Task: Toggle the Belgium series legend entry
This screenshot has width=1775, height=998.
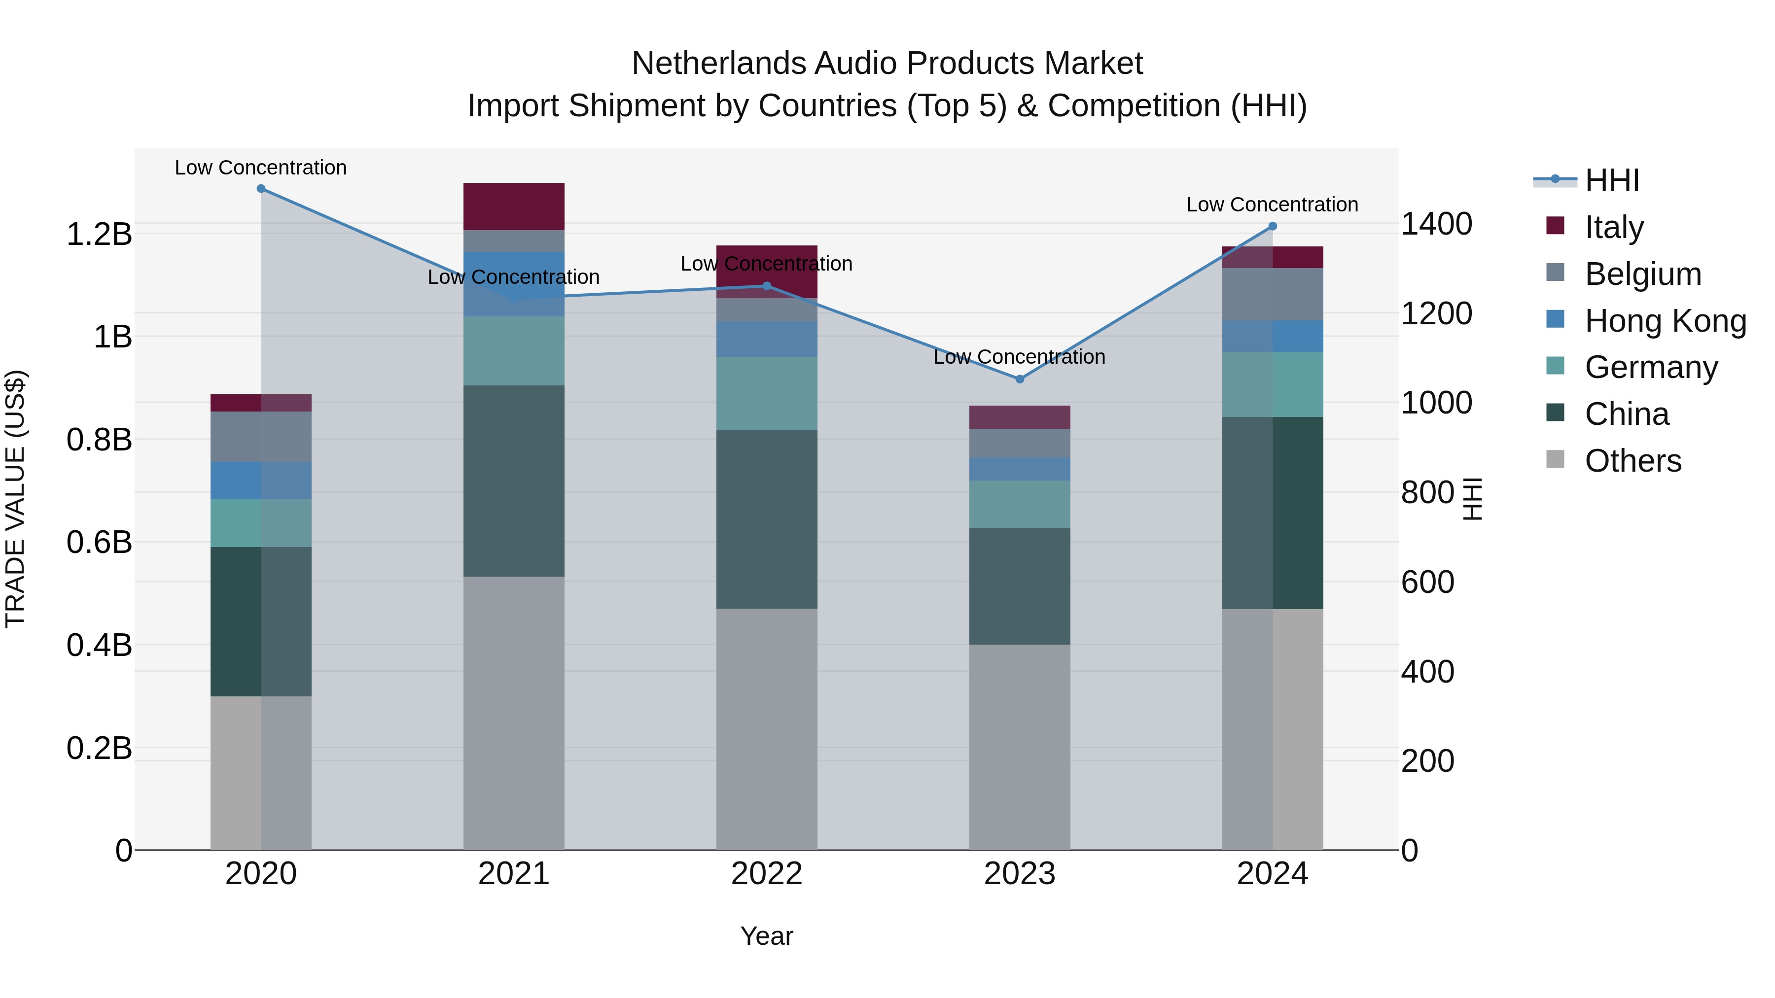Action: 1624,274
